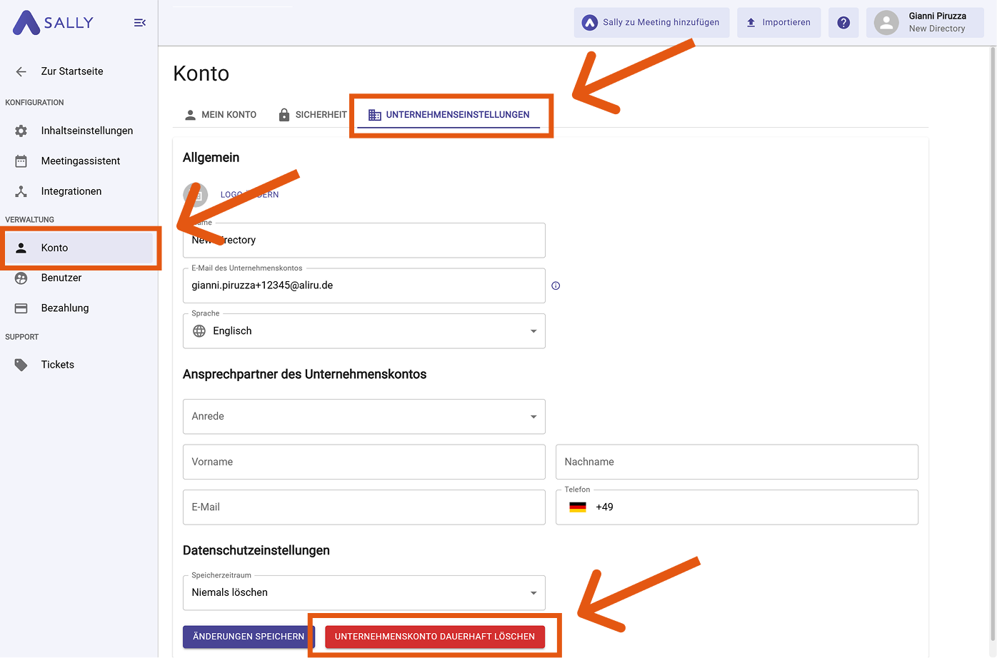Image resolution: width=997 pixels, height=658 pixels.
Task: Select the Unternehmenseinstellungen tab
Action: [449, 115]
